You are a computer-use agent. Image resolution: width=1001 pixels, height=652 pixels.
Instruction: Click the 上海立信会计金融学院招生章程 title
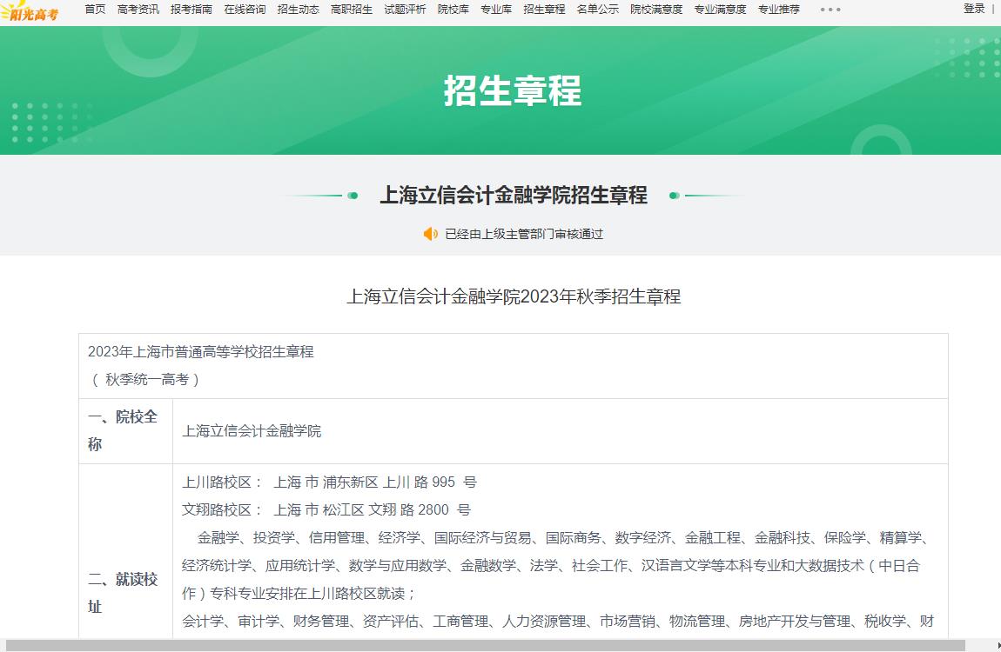coord(514,195)
